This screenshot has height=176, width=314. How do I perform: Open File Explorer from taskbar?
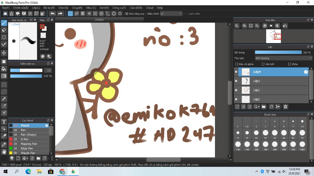click(40, 171)
